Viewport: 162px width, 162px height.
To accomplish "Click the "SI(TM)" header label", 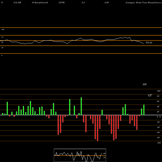I will click(x=62, y=3).
